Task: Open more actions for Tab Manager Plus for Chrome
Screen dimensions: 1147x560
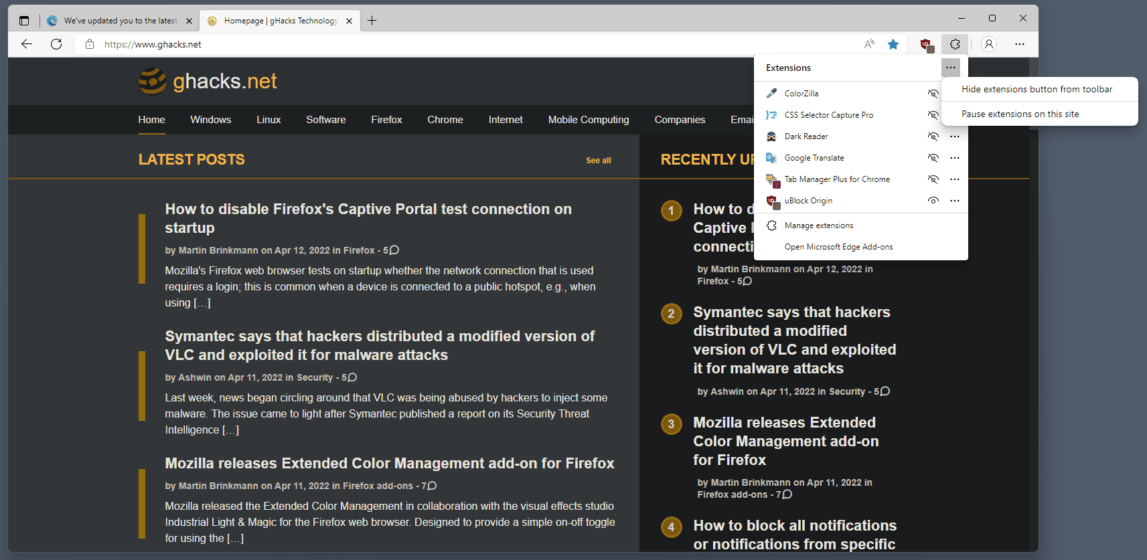Action: tap(955, 179)
